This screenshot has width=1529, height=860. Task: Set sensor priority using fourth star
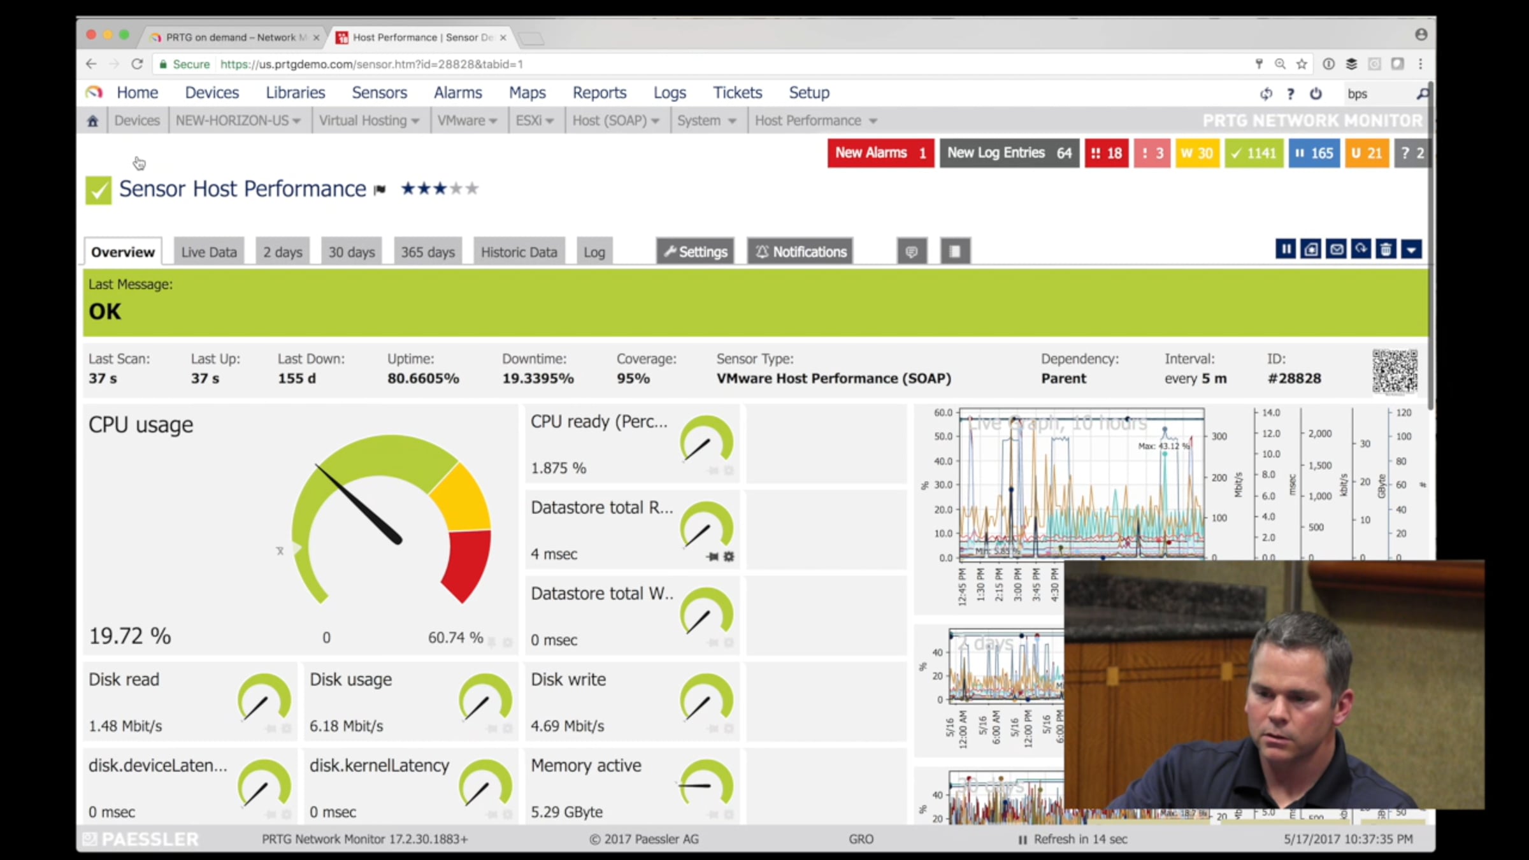tap(456, 189)
